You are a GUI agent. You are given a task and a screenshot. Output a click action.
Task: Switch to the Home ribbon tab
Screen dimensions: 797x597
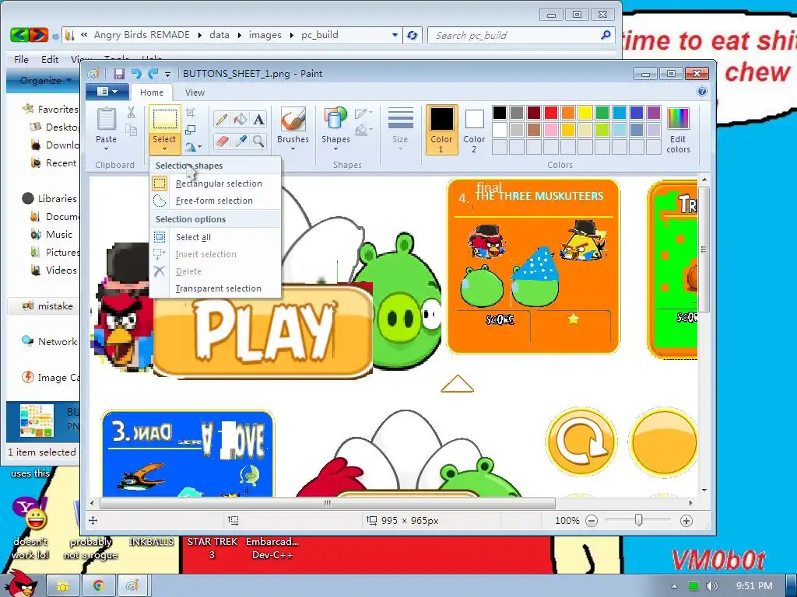[x=152, y=93]
